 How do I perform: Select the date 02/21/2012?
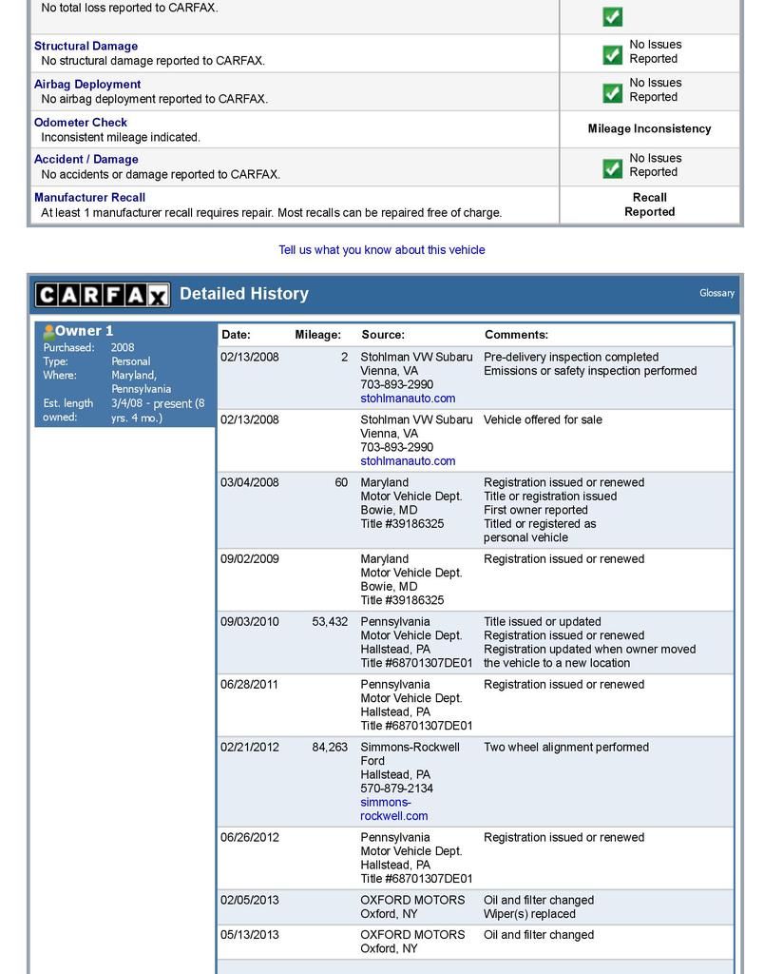click(x=250, y=748)
